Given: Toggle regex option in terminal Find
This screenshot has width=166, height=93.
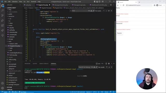Looking at the screenshot, I should [96, 67].
